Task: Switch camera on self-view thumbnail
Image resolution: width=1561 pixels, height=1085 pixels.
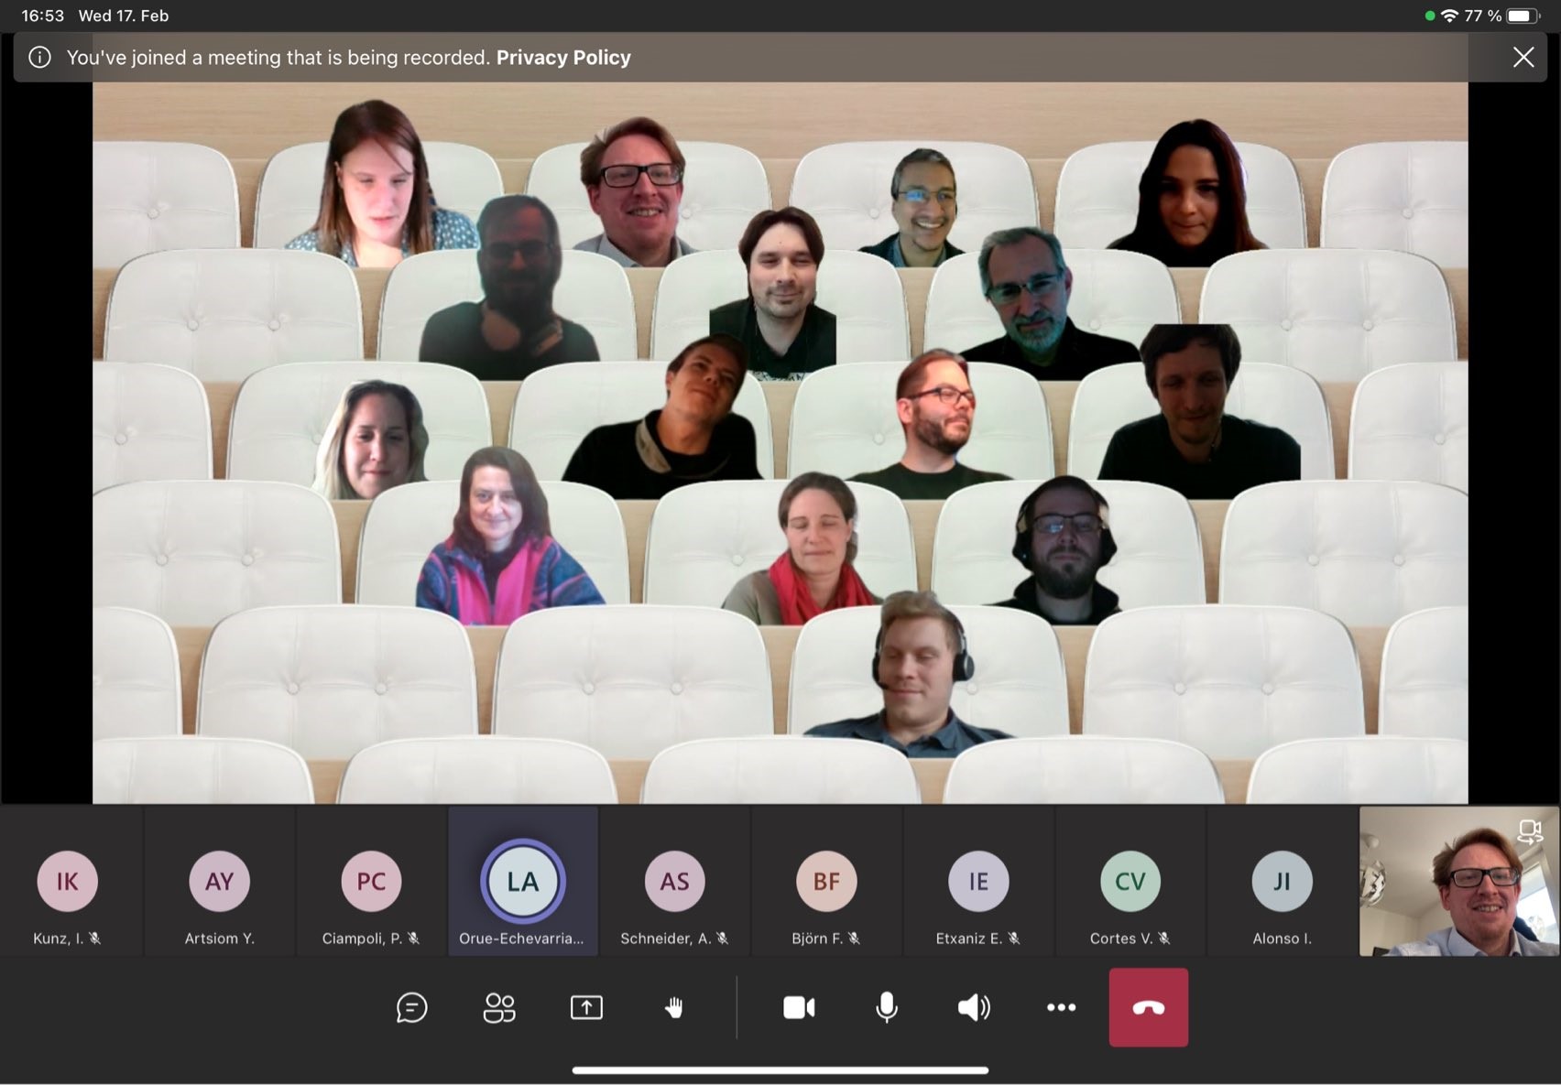Action: click(x=1530, y=831)
